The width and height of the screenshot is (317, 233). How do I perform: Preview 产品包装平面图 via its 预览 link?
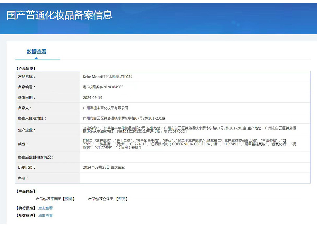click(x=69, y=199)
